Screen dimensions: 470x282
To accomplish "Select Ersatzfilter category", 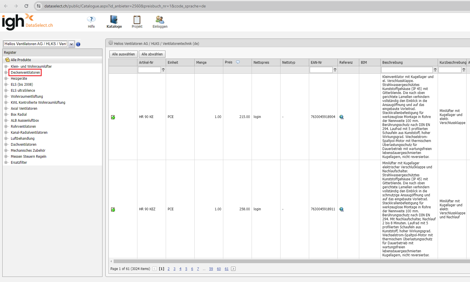I will 19,162.
